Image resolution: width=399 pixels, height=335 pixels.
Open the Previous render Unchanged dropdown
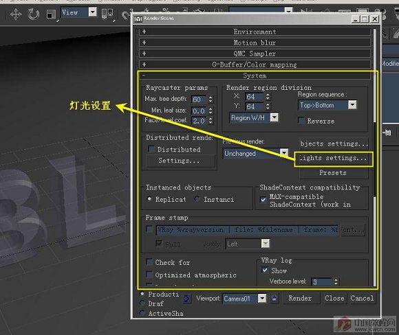255,153
